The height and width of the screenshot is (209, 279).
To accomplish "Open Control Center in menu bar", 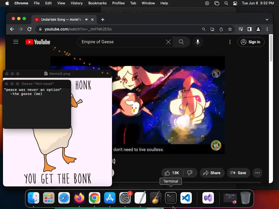I will pyautogui.click(x=235, y=3).
